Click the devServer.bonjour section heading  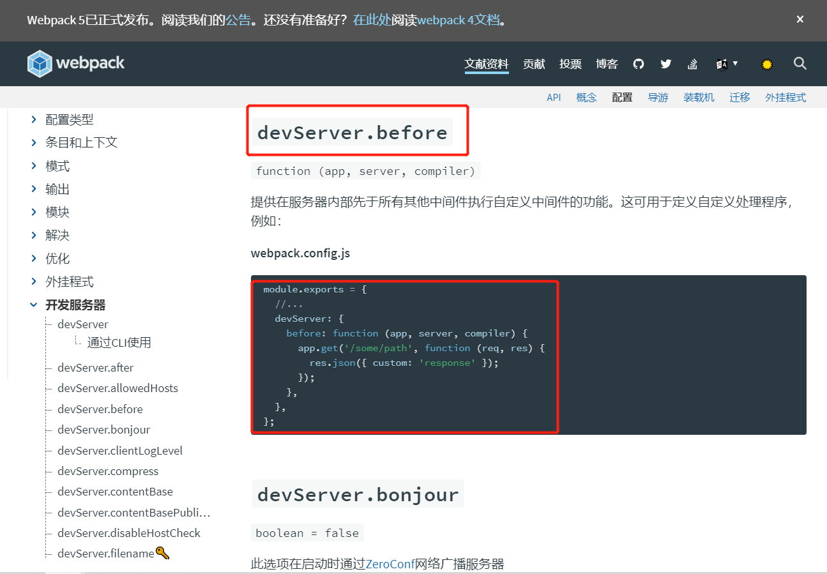pos(358,494)
